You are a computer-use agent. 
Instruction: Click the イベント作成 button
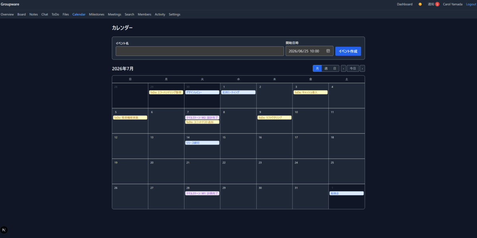(x=348, y=51)
